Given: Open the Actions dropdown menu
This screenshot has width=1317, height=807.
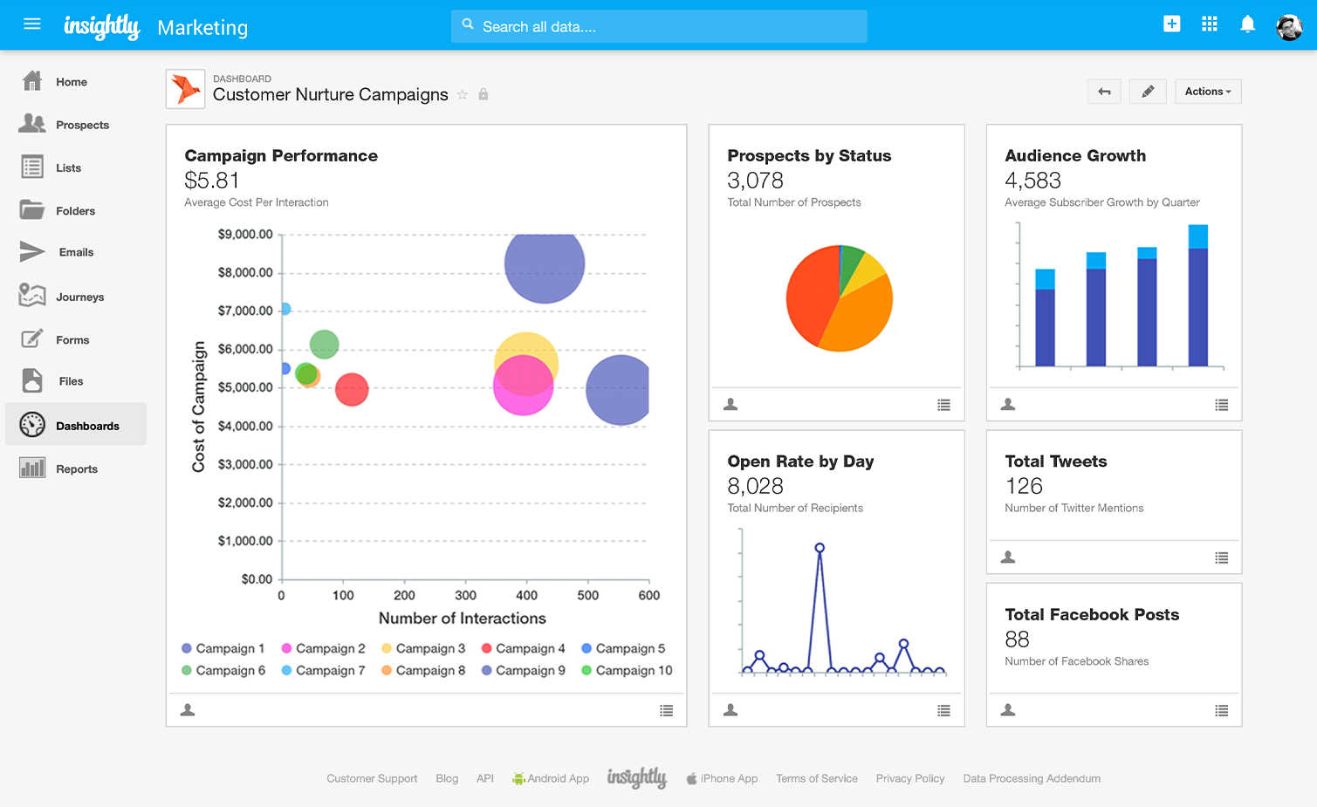Looking at the screenshot, I should click(1207, 91).
